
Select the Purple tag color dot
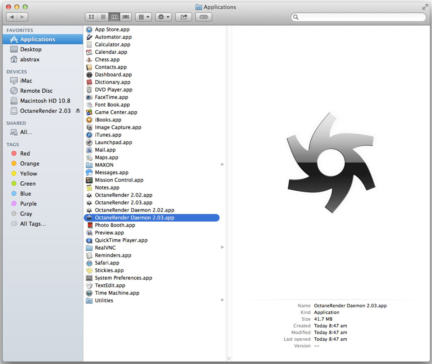pyautogui.click(x=14, y=204)
